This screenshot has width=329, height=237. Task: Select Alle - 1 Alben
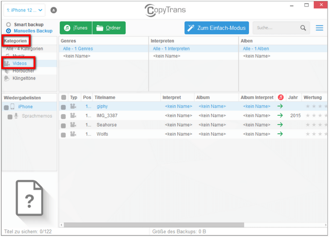[283, 49]
